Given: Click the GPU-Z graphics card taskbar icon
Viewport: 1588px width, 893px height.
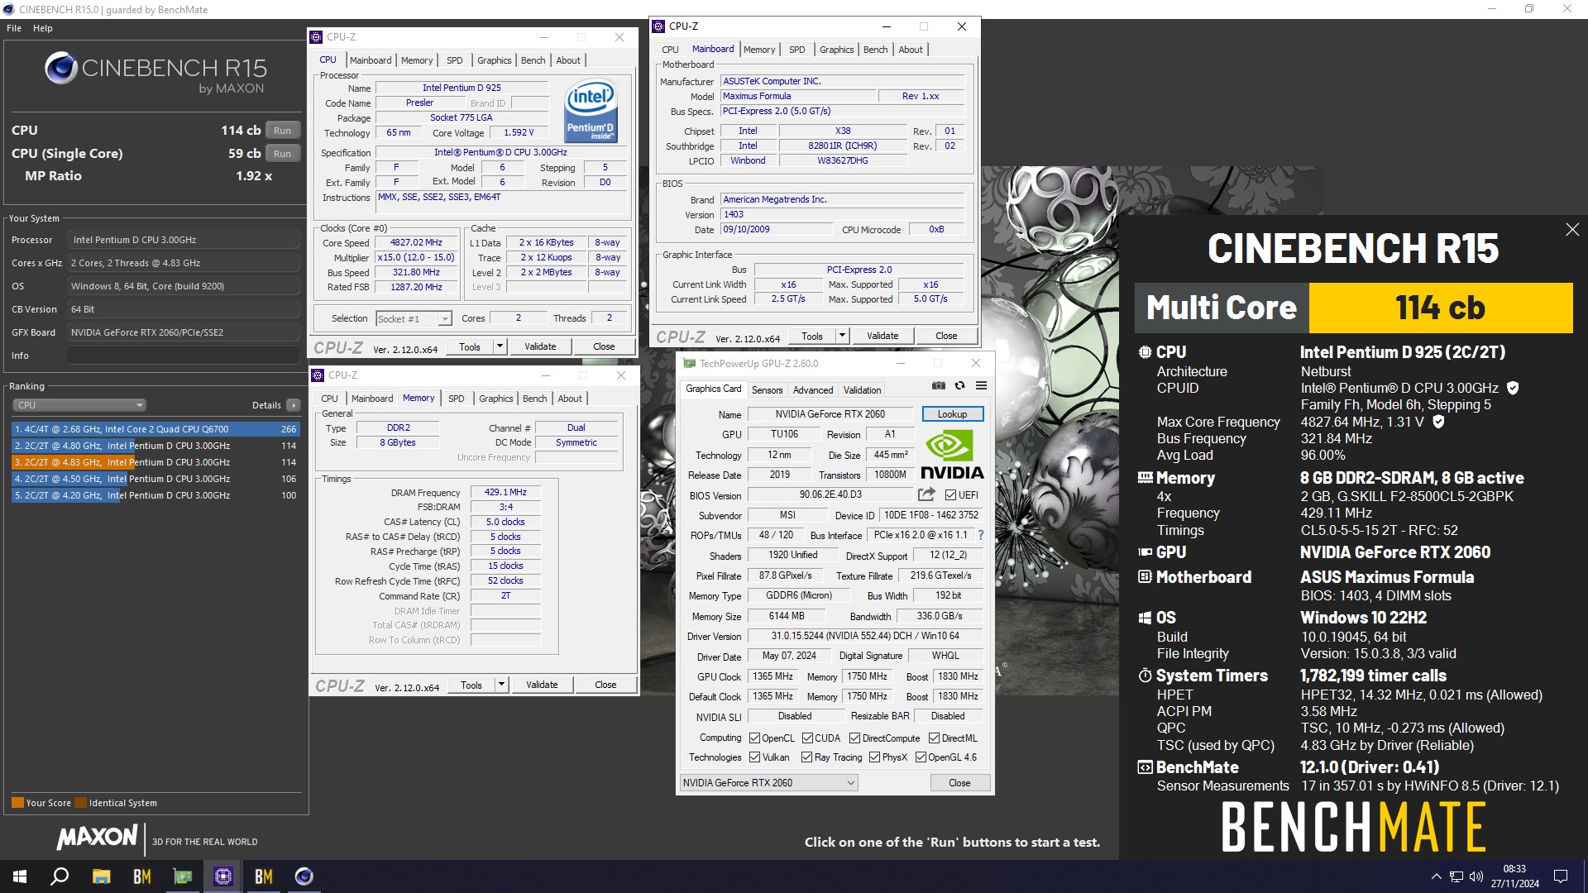Looking at the screenshot, I should point(183,876).
